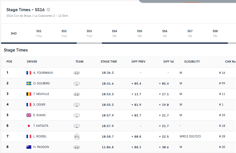Viewport: 236px width, 153px height.
Task: Click the STAGE TIME column header
Action: 109,62
